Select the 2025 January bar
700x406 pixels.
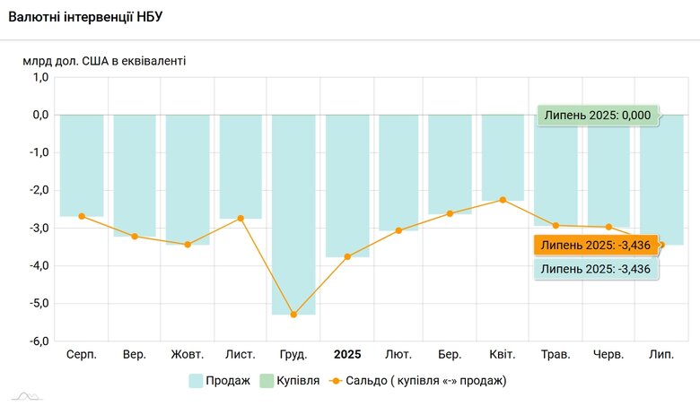pyautogui.click(x=347, y=186)
